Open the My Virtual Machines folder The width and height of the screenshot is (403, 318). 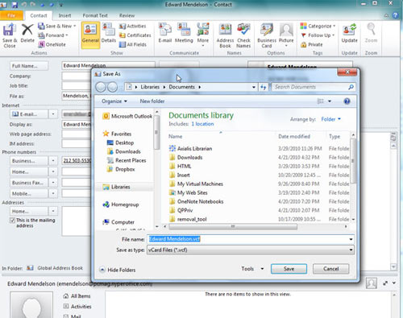pyautogui.click(x=196, y=184)
